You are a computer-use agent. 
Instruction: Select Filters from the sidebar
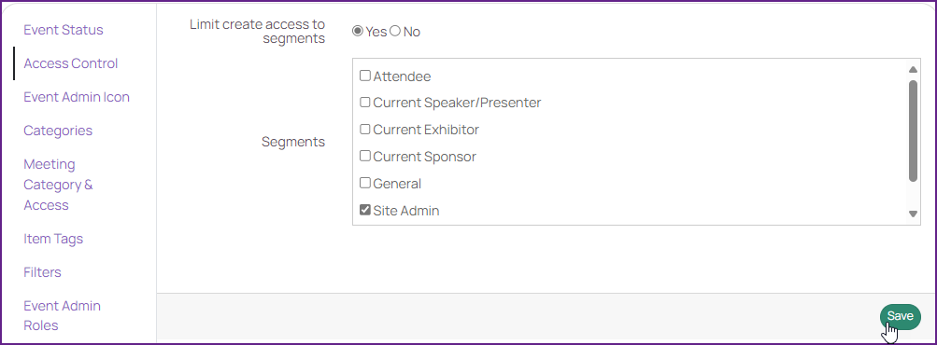(42, 272)
